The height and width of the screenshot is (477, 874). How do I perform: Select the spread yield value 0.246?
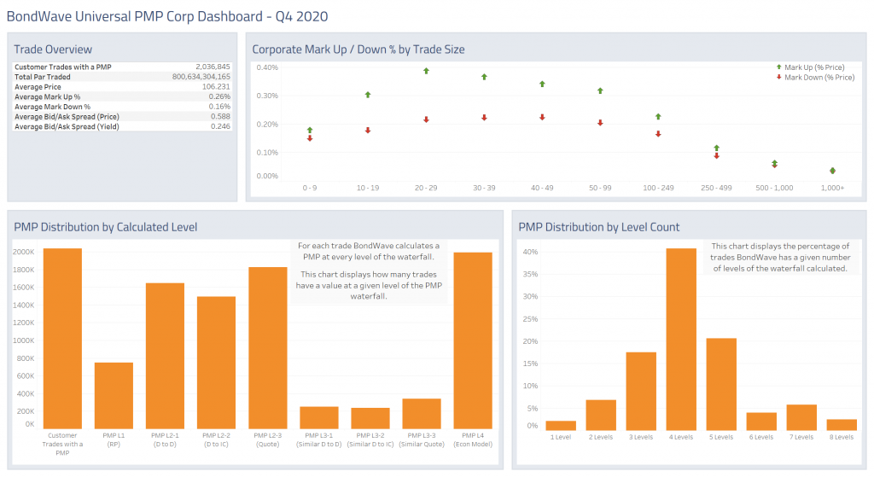click(221, 127)
